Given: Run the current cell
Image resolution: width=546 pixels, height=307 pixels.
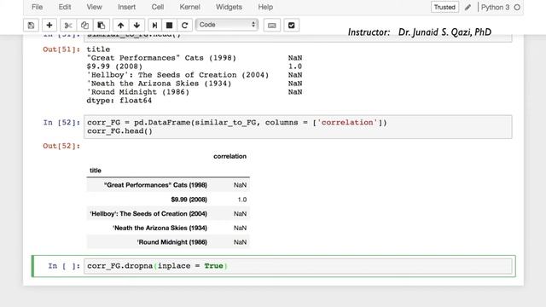Looking at the screenshot, I should coord(154,25).
